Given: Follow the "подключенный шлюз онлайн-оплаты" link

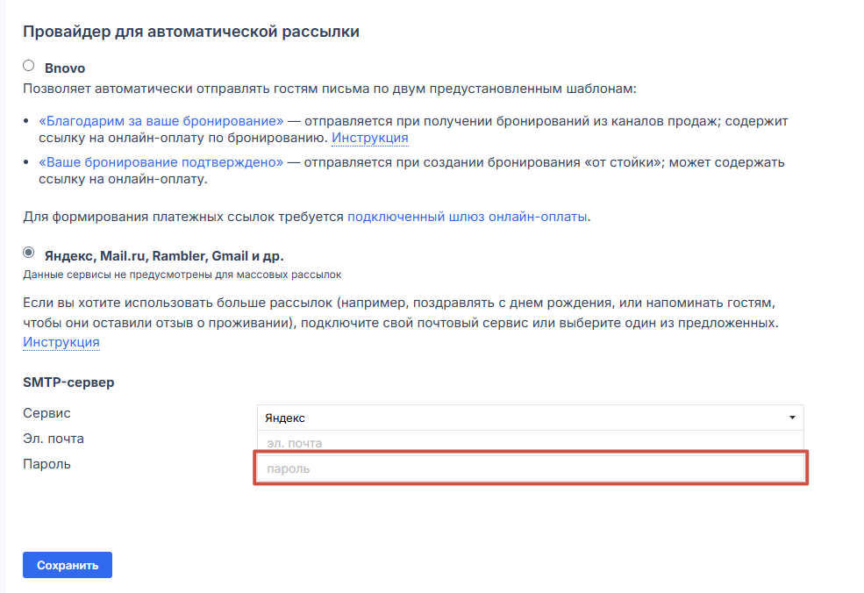Looking at the screenshot, I should click(x=468, y=216).
